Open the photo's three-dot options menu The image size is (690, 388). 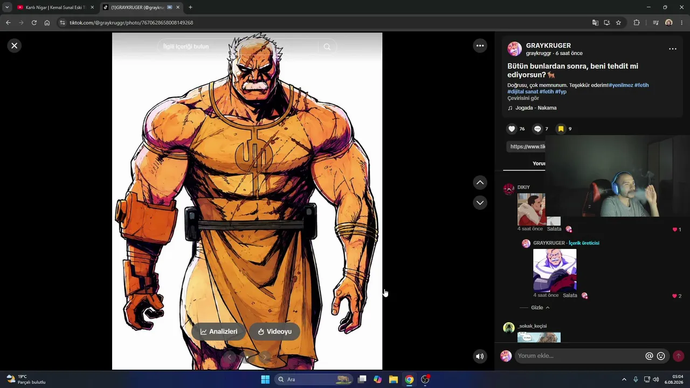click(x=480, y=46)
